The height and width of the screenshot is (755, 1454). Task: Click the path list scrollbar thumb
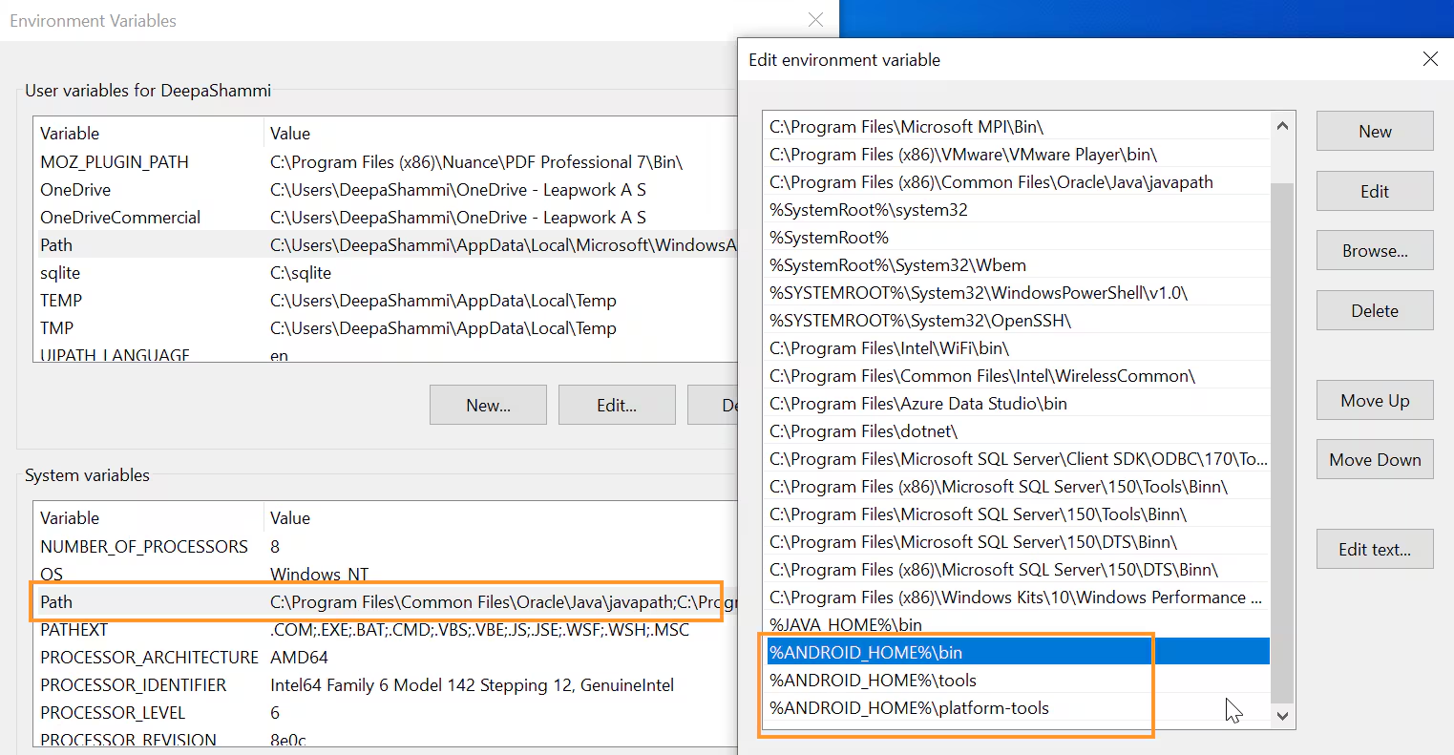point(1282,439)
